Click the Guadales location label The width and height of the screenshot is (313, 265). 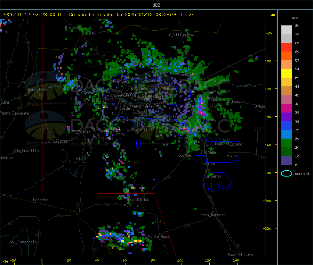(186, 75)
